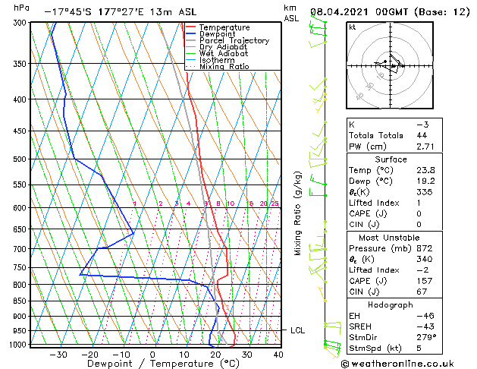Click the StmDir value 279°
This screenshot has height=369, width=477.
point(426,338)
